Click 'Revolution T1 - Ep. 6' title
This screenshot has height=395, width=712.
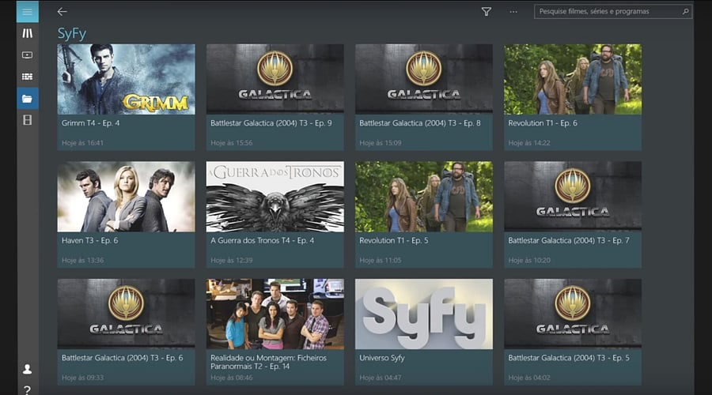543,123
